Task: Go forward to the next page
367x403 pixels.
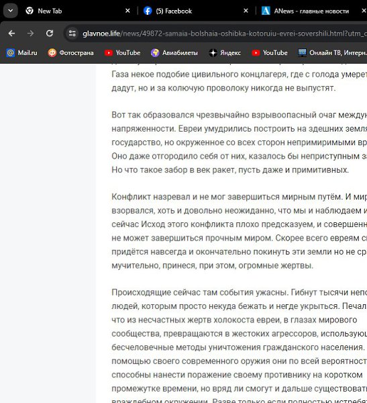Action: pyautogui.click(x=31, y=34)
